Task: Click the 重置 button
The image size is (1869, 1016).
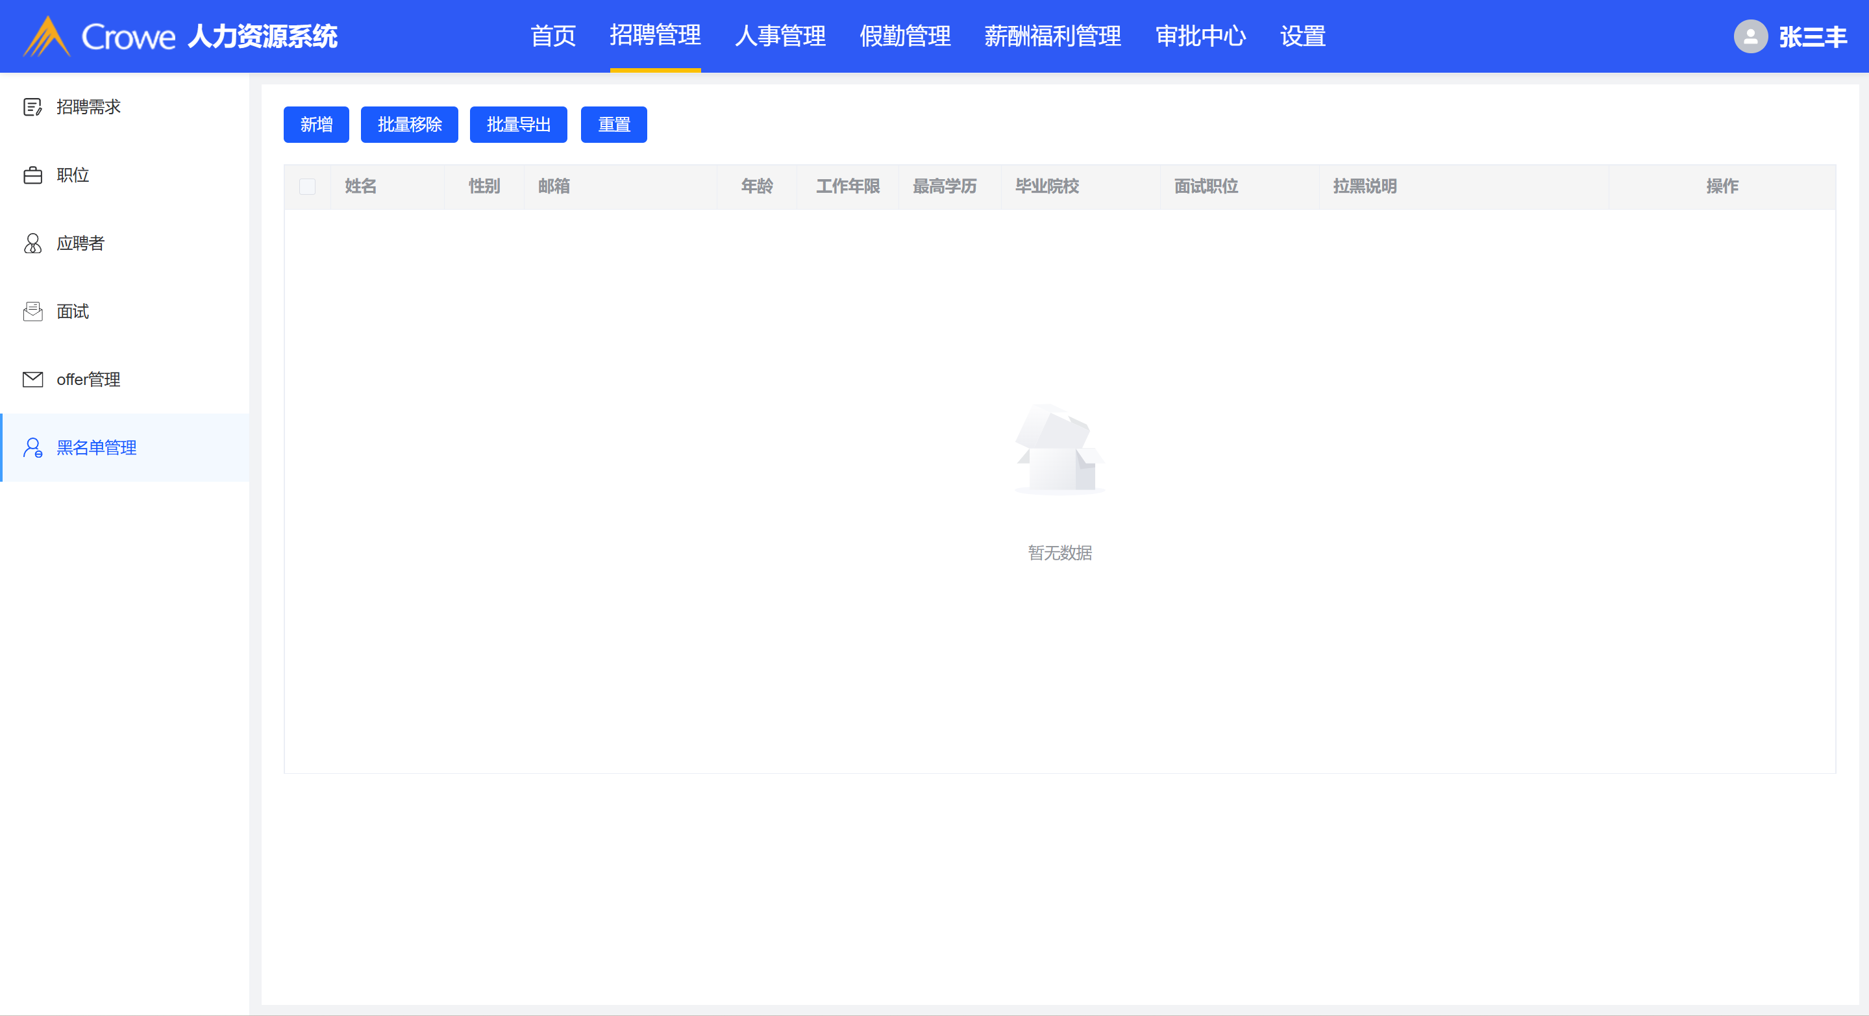Action: point(614,125)
